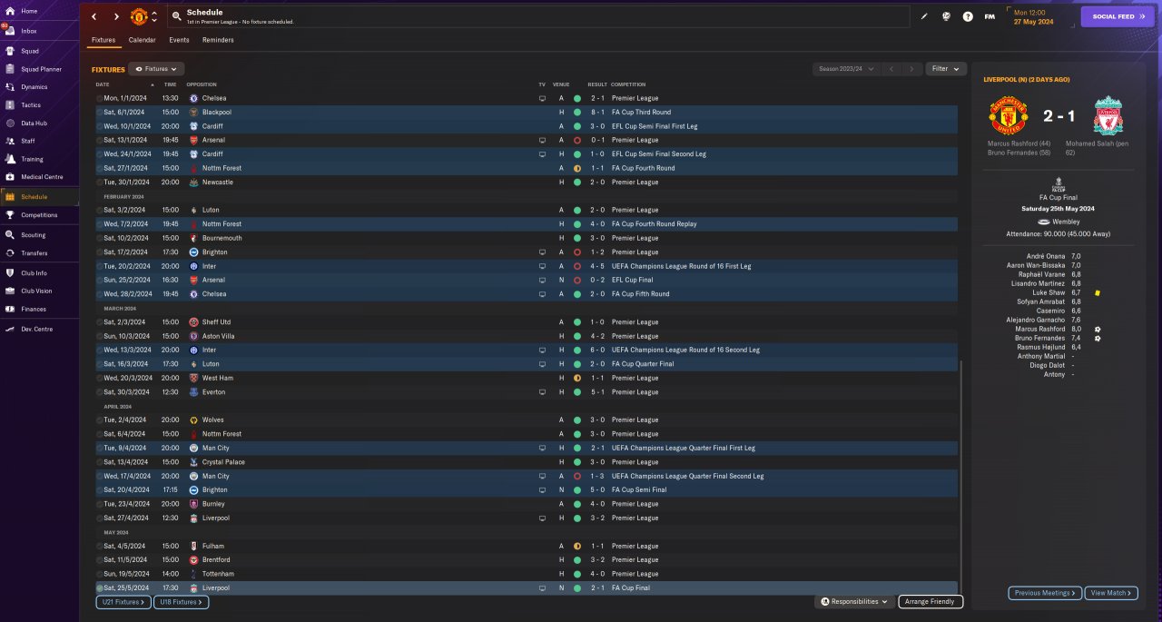Open the Season 2023/24 dropdown
The height and width of the screenshot is (622, 1162).
click(x=847, y=69)
